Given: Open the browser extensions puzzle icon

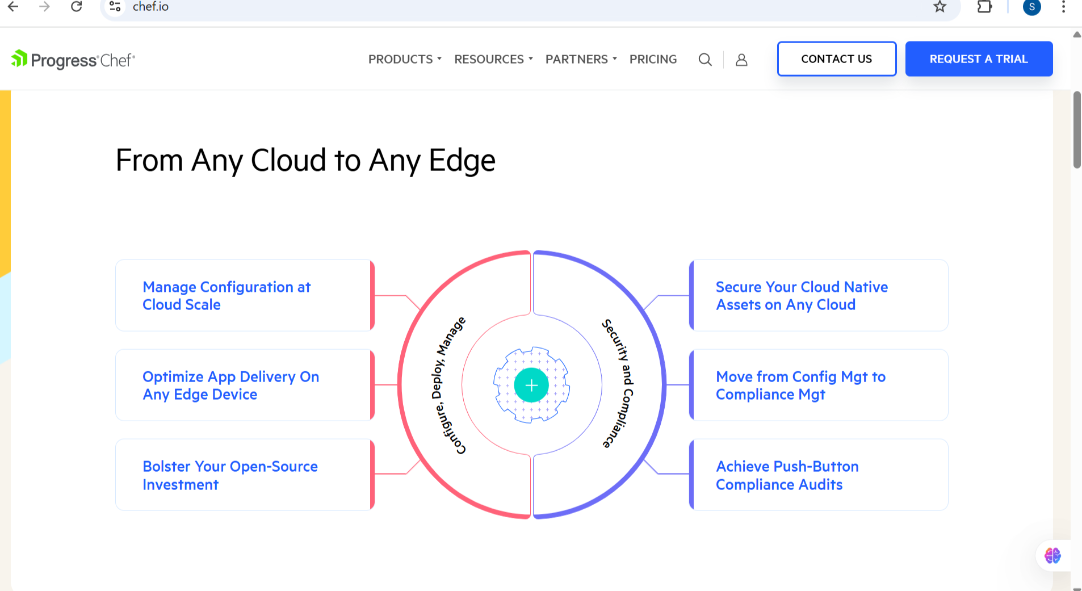Looking at the screenshot, I should [x=984, y=7].
